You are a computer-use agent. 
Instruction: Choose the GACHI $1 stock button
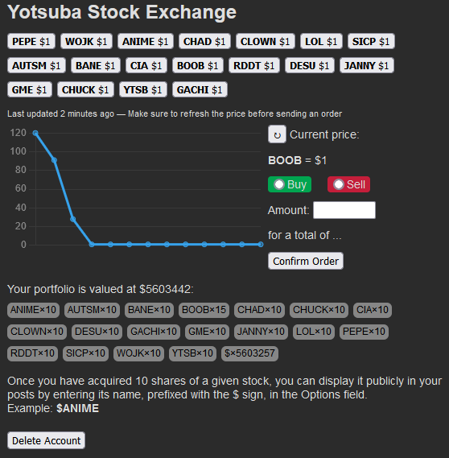coord(200,89)
